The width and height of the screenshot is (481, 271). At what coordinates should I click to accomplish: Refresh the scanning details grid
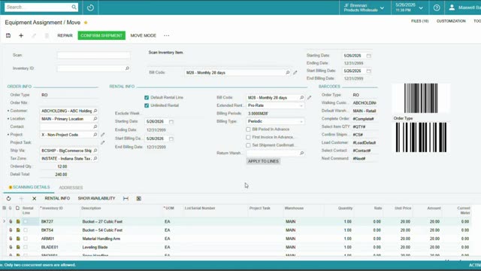pos(8,199)
